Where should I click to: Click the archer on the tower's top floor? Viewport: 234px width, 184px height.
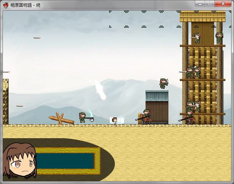click(x=197, y=38)
